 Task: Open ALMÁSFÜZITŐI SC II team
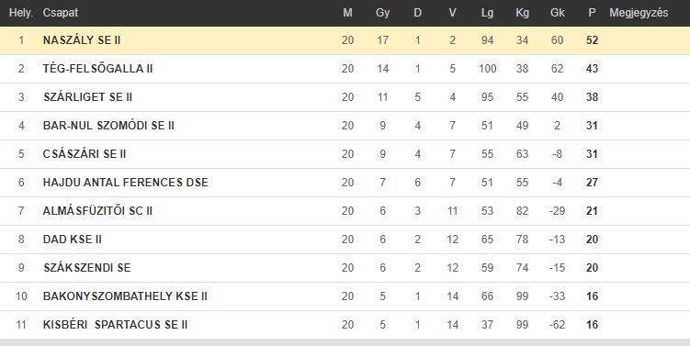(x=97, y=211)
